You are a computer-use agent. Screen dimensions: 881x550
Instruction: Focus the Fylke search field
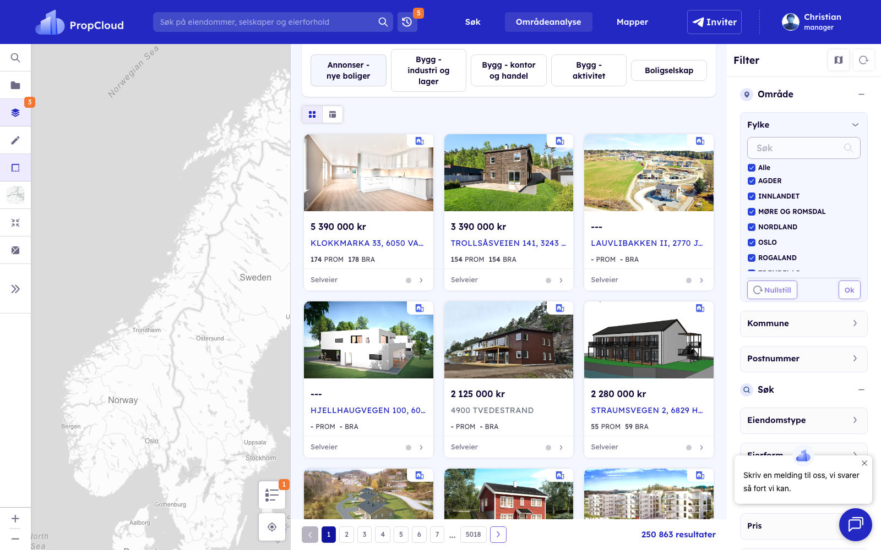tap(803, 148)
